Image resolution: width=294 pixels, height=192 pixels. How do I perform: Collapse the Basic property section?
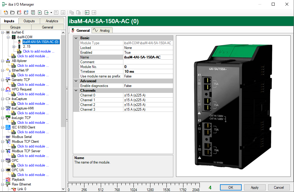pos(76,38)
